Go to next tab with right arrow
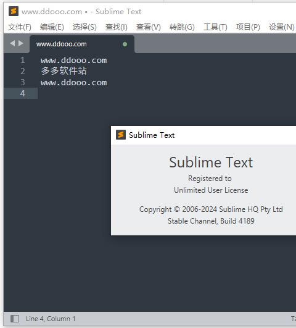Screen dimensions: 296x328 click(x=21, y=43)
